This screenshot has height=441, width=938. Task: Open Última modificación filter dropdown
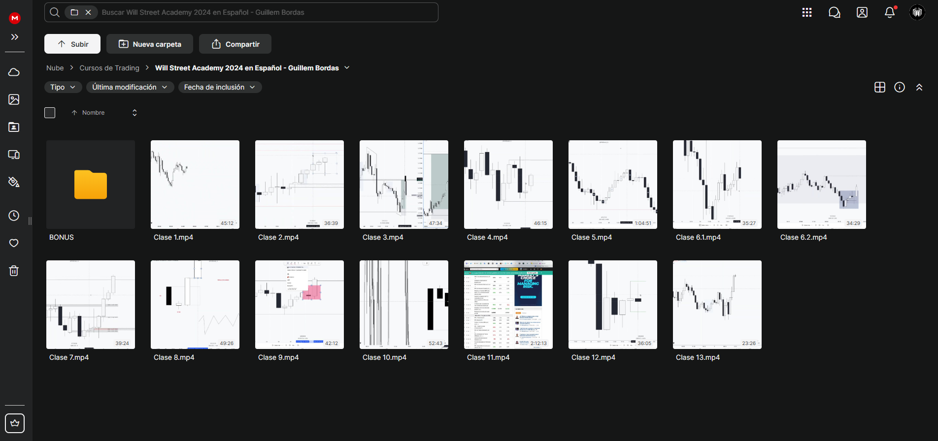coord(130,87)
